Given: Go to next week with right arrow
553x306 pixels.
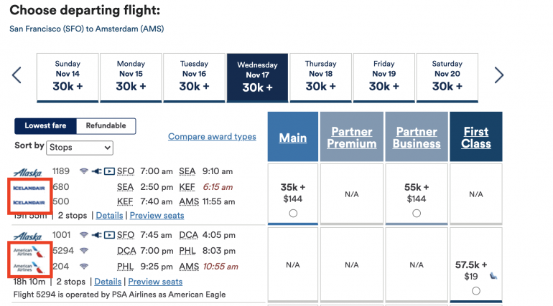Looking at the screenshot, I should [x=499, y=75].
